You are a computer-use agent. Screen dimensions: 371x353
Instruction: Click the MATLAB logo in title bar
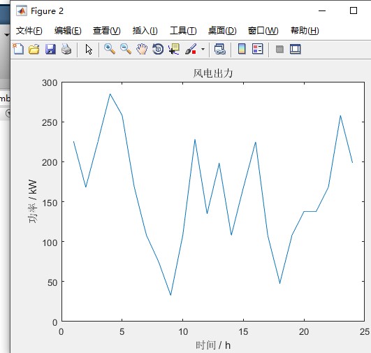22,10
